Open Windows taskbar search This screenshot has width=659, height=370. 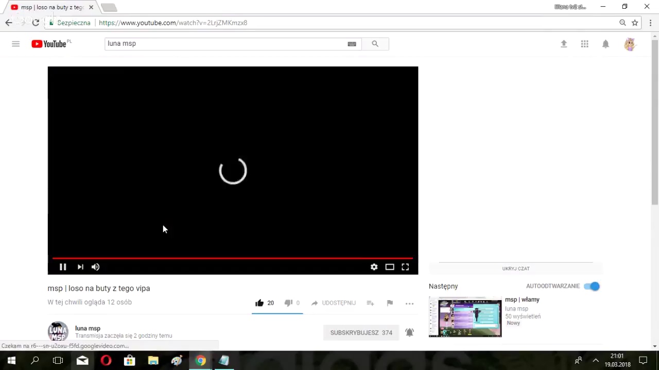pyautogui.click(x=35, y=360)
